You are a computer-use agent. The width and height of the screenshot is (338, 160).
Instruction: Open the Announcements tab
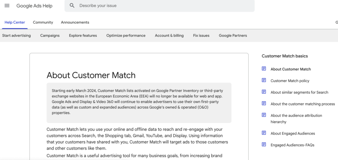coord(75,22)
